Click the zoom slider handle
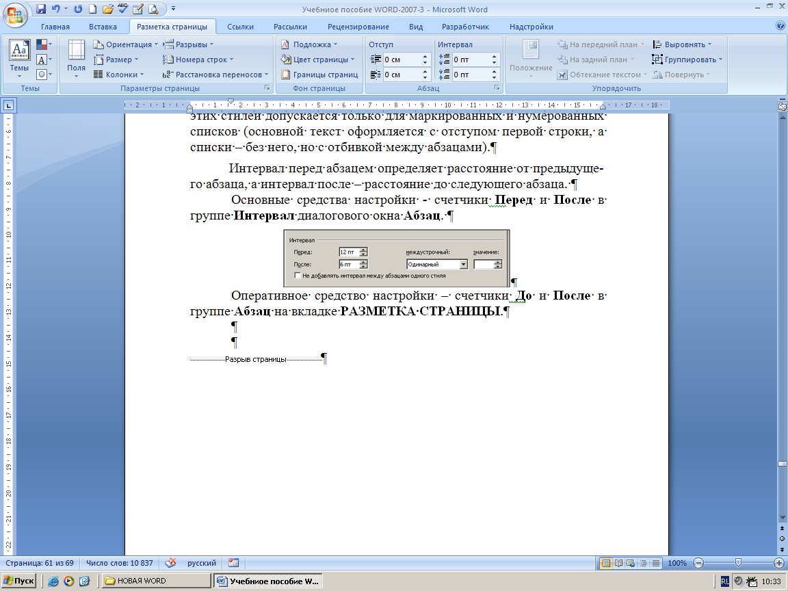This screenshot has width=788, height=591. coord(738,564)
